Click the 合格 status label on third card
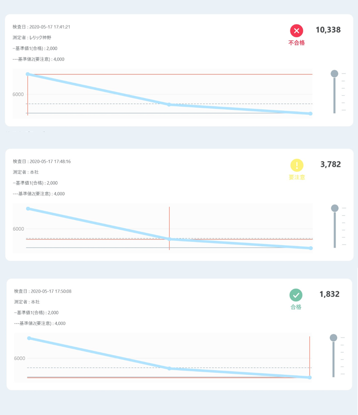The height and width of the screenshot is (415, 358). (x=296, y=307)
